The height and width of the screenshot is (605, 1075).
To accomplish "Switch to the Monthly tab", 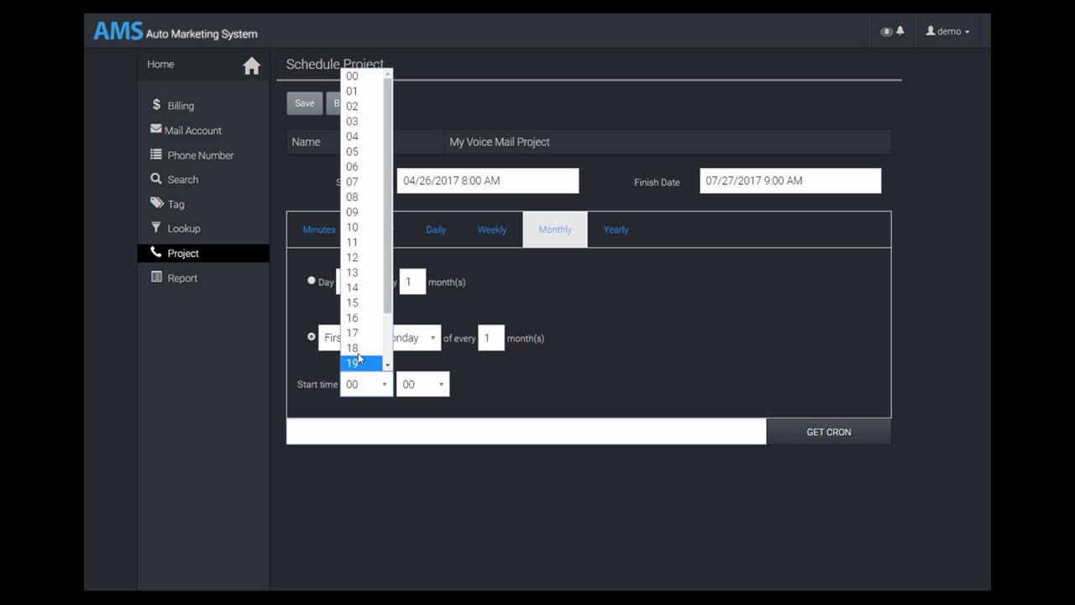I will pos(555,229).
